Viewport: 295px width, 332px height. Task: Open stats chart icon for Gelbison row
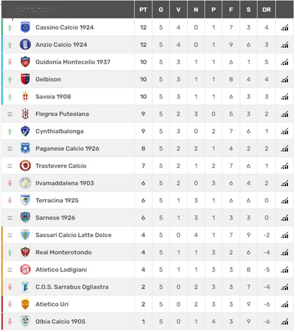[284, 79]
